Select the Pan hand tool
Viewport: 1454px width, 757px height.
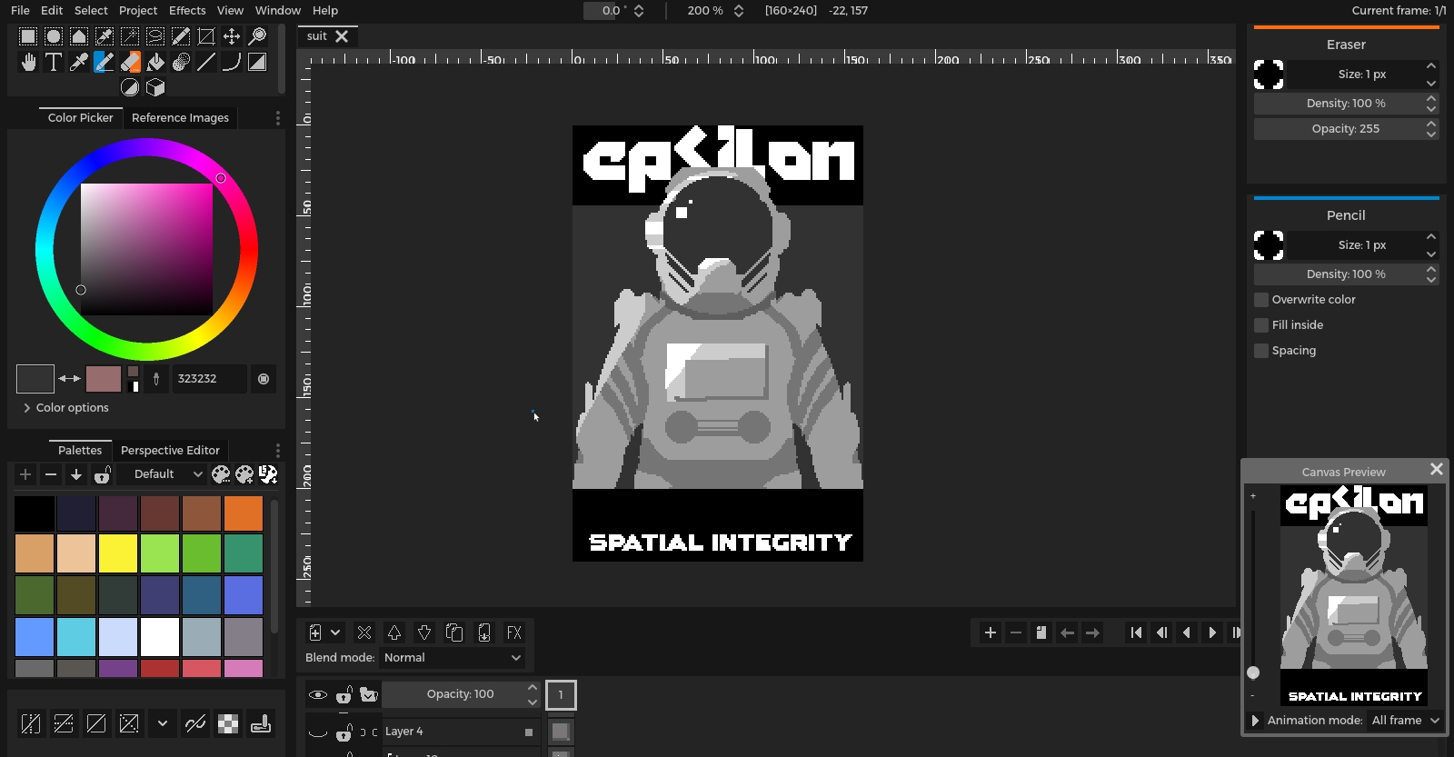pyautogui.click(x=28, y=62)
